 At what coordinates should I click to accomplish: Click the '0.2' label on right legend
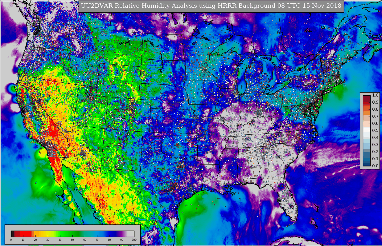tap(375, 152)
